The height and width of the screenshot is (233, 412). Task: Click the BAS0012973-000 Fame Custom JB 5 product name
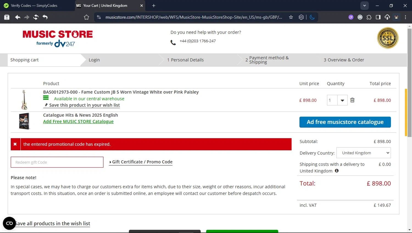click(121, 92)
